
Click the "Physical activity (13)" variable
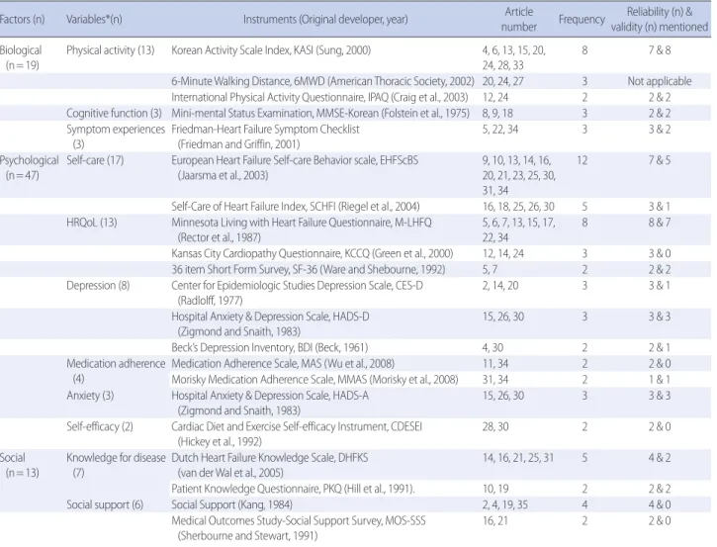pyautogui.click(x=110, y=50)
